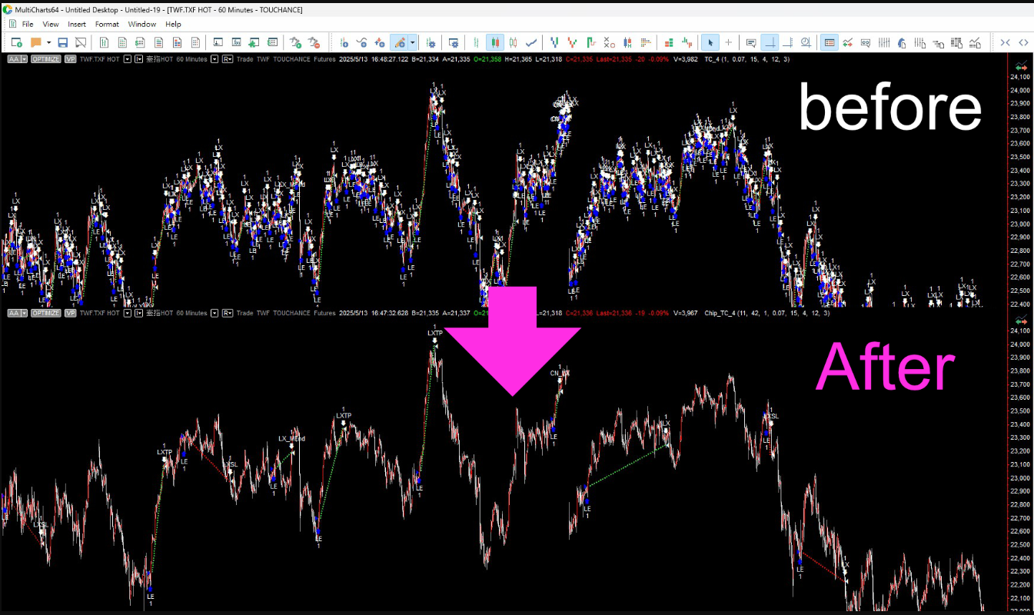Open the text comment drawing tool
The height and width of the screenshot is (615, 1034).
[751, 42]
